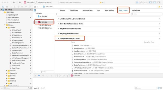163x90 pixels.
Task: Show the Version editor icon
Action: click(145, 2)
